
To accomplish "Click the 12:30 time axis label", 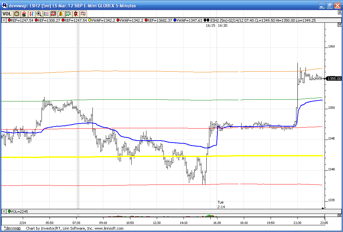I will (x=157, y=223).
